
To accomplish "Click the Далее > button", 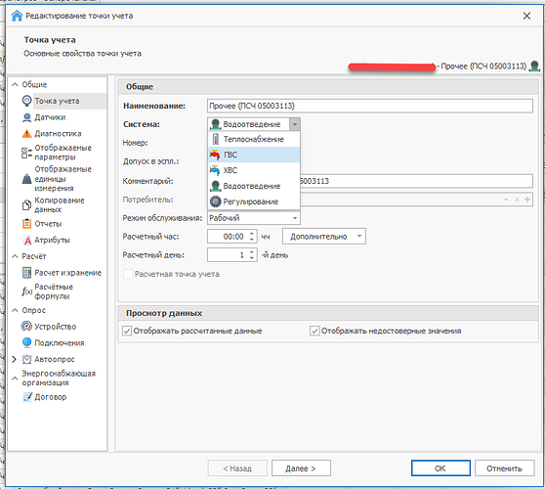I will pyautogui.click(x=301, y=468).
